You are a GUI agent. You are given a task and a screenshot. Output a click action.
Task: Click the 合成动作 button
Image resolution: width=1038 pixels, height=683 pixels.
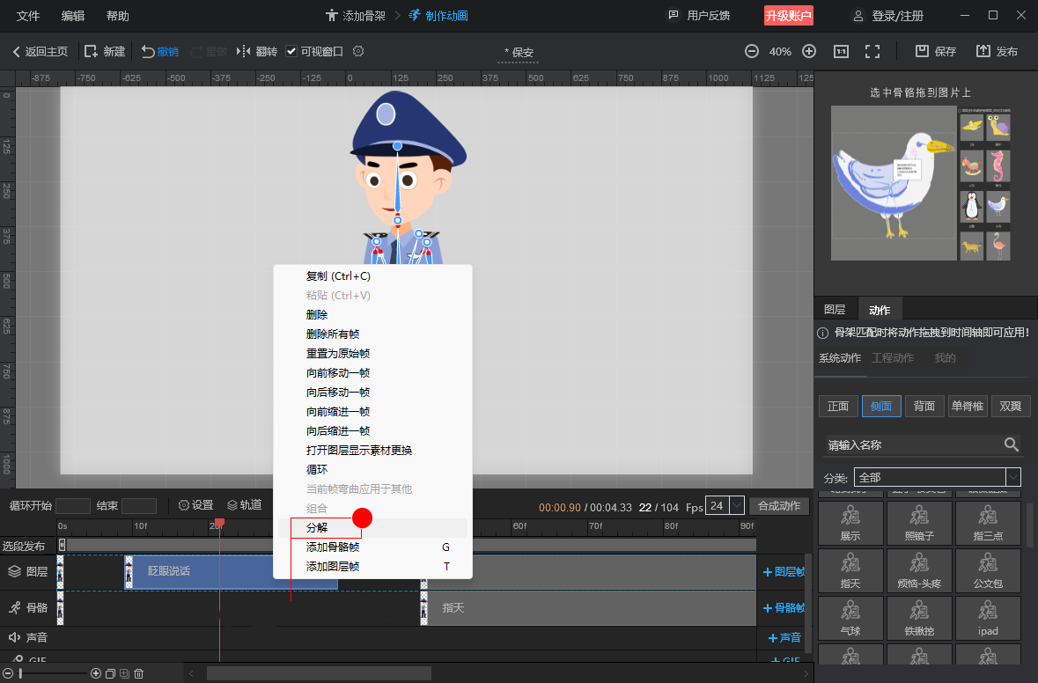click(778, 506)
